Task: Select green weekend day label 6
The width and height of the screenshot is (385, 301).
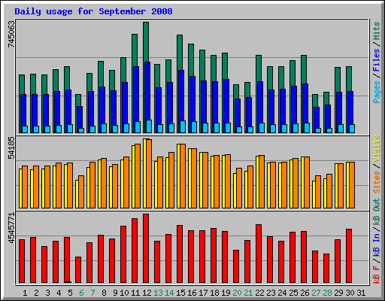Action: click(81, 293)
